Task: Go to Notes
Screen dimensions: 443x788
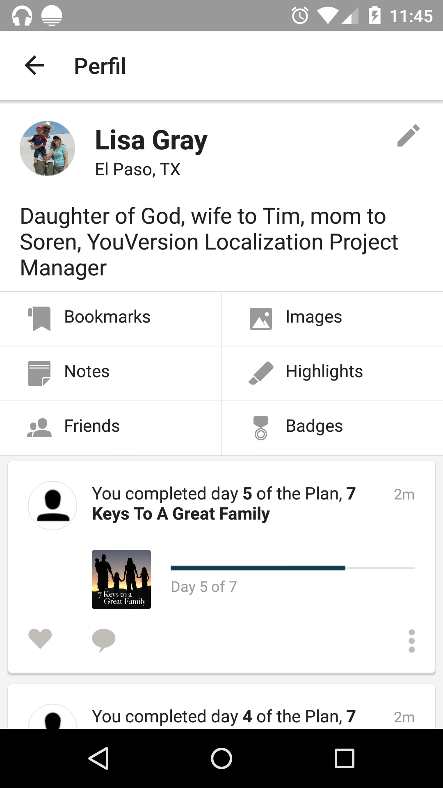Action: (x=87, y=372)
